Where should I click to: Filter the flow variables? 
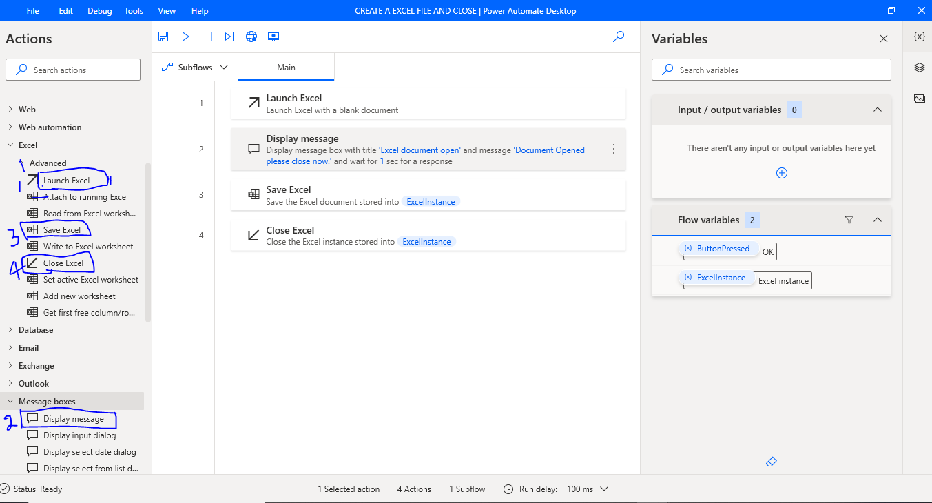849,220
